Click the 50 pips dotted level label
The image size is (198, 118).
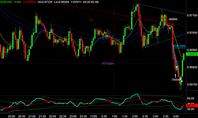click(108, 63)
